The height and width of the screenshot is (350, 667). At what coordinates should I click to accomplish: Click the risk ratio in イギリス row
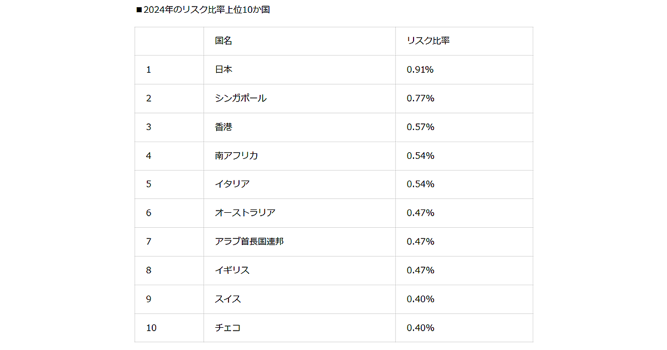pos(420,271)
